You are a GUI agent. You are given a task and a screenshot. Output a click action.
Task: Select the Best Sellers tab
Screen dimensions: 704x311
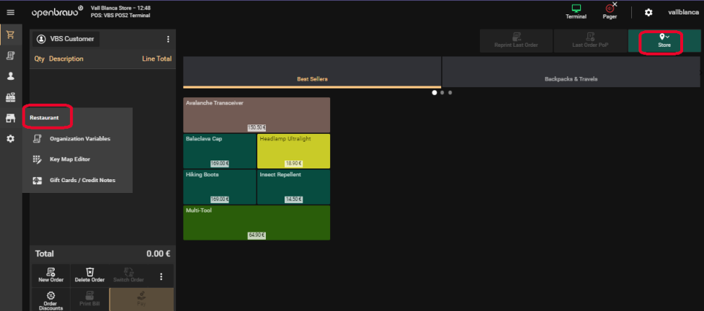pos(312,72)
